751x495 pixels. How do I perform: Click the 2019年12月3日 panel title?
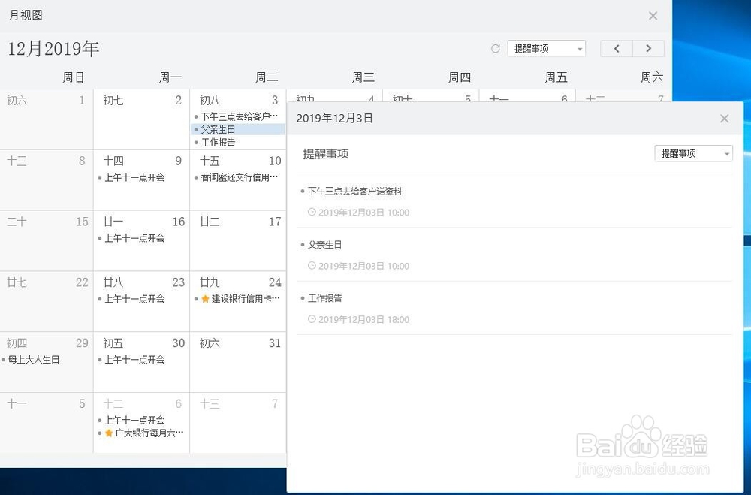coord(334,119)
